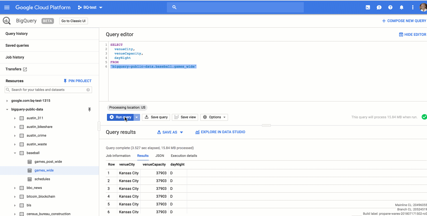Viewport: 427px width, 216px height.
Task: Unpin bigquery-public-data using pin icon
Action: click(x=90, y=110)
